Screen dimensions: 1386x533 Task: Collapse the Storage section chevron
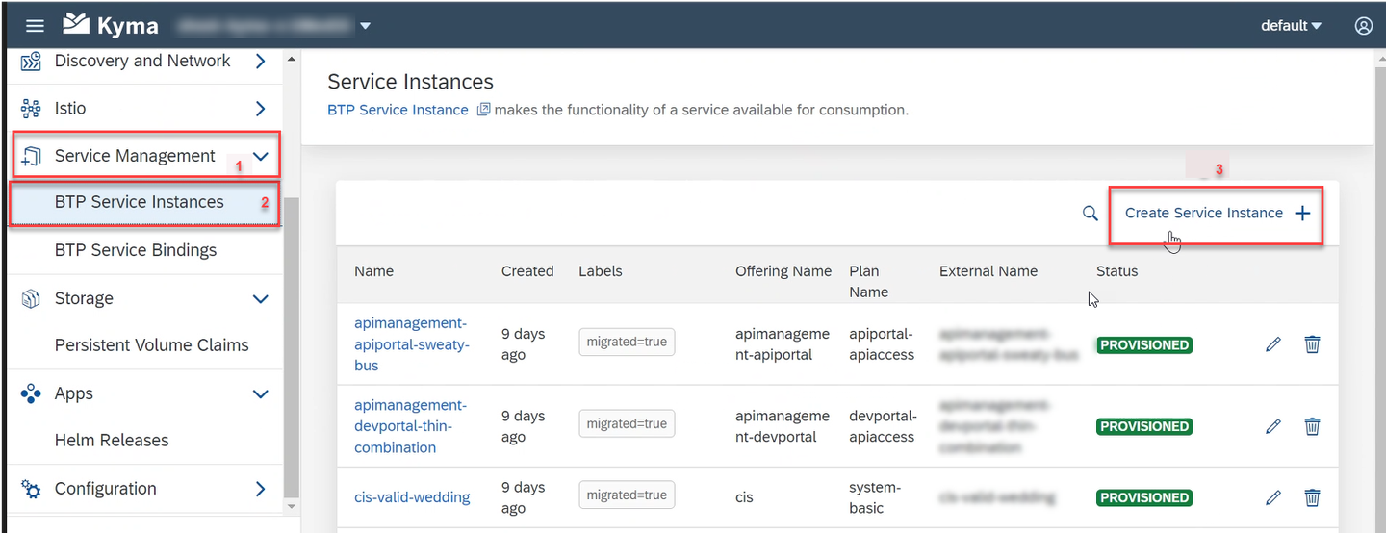click(260, 299)
